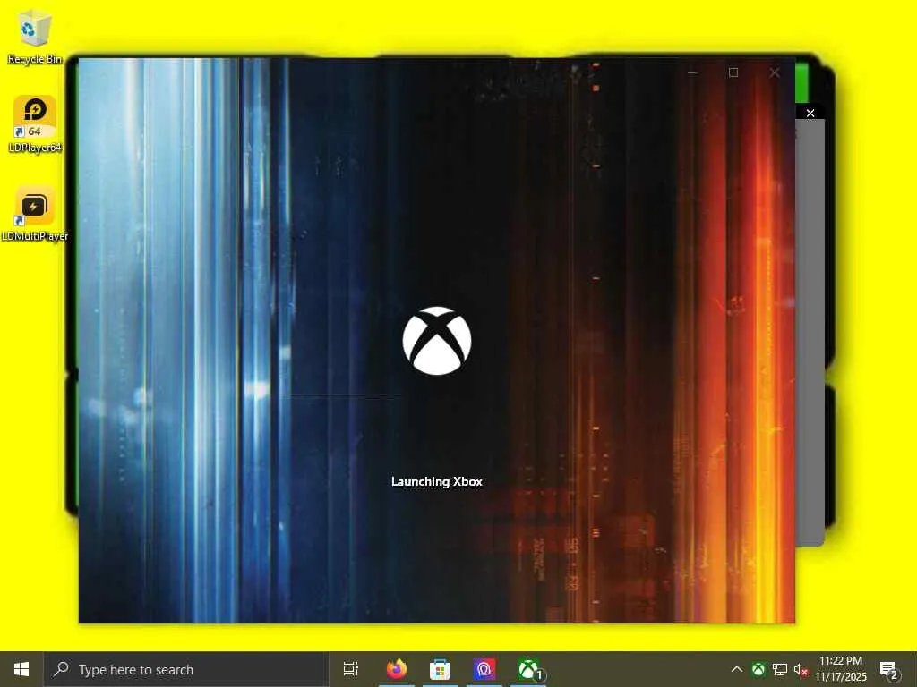Viewport: 917px width, 687px height.
Task: Open the Windows Start menu
Action: (21, 669)
